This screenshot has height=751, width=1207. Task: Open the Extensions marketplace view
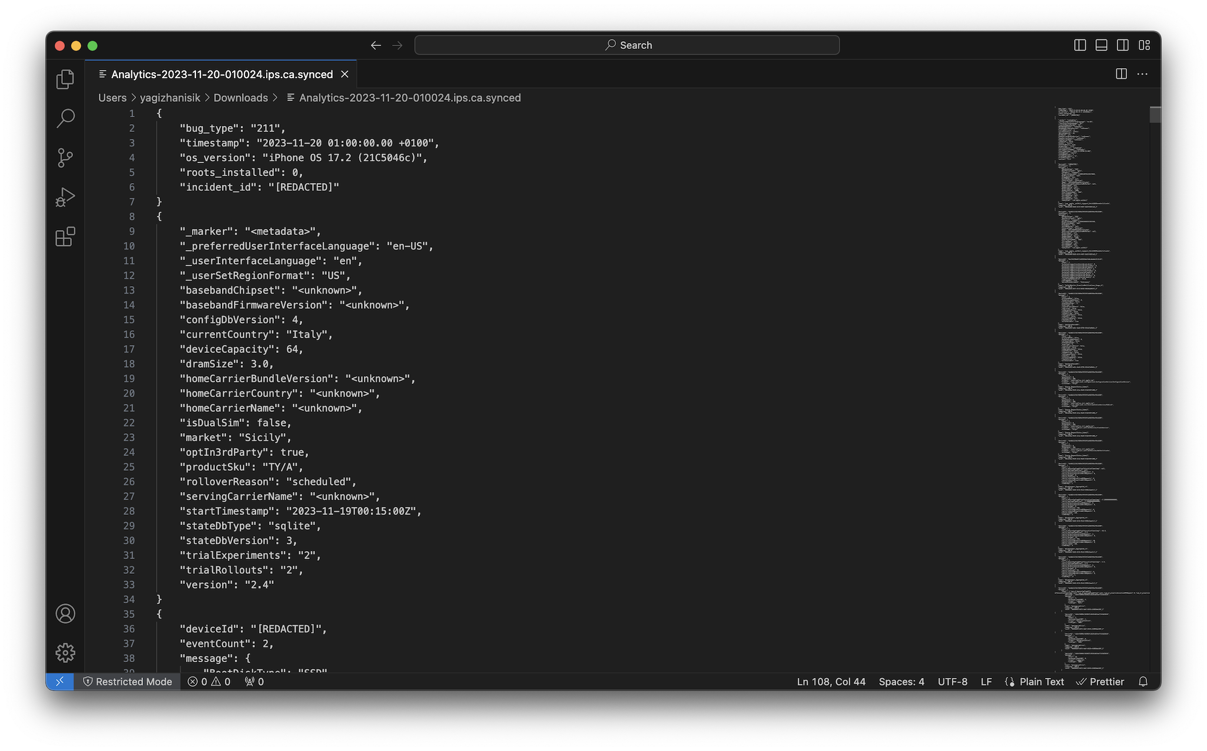[x=65, y=237]
